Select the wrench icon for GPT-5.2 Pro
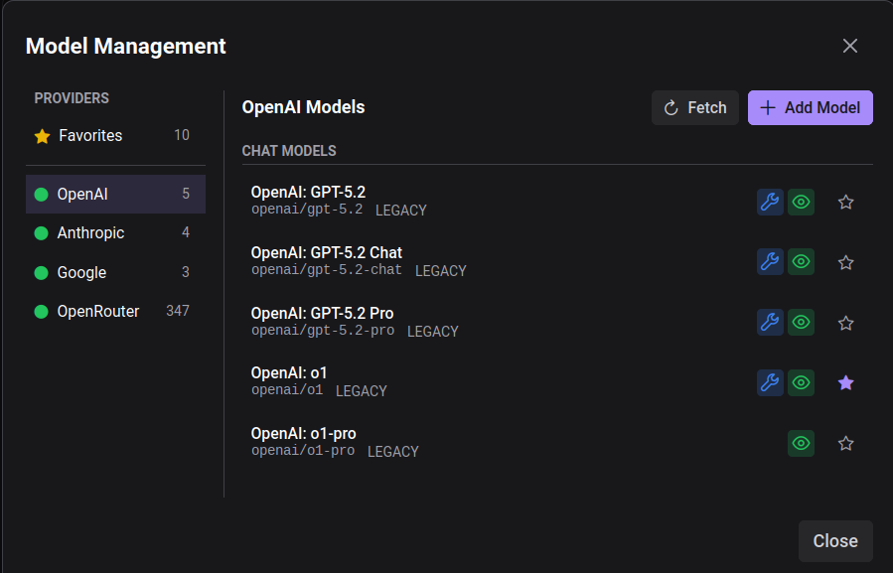 tap(770, 322)
